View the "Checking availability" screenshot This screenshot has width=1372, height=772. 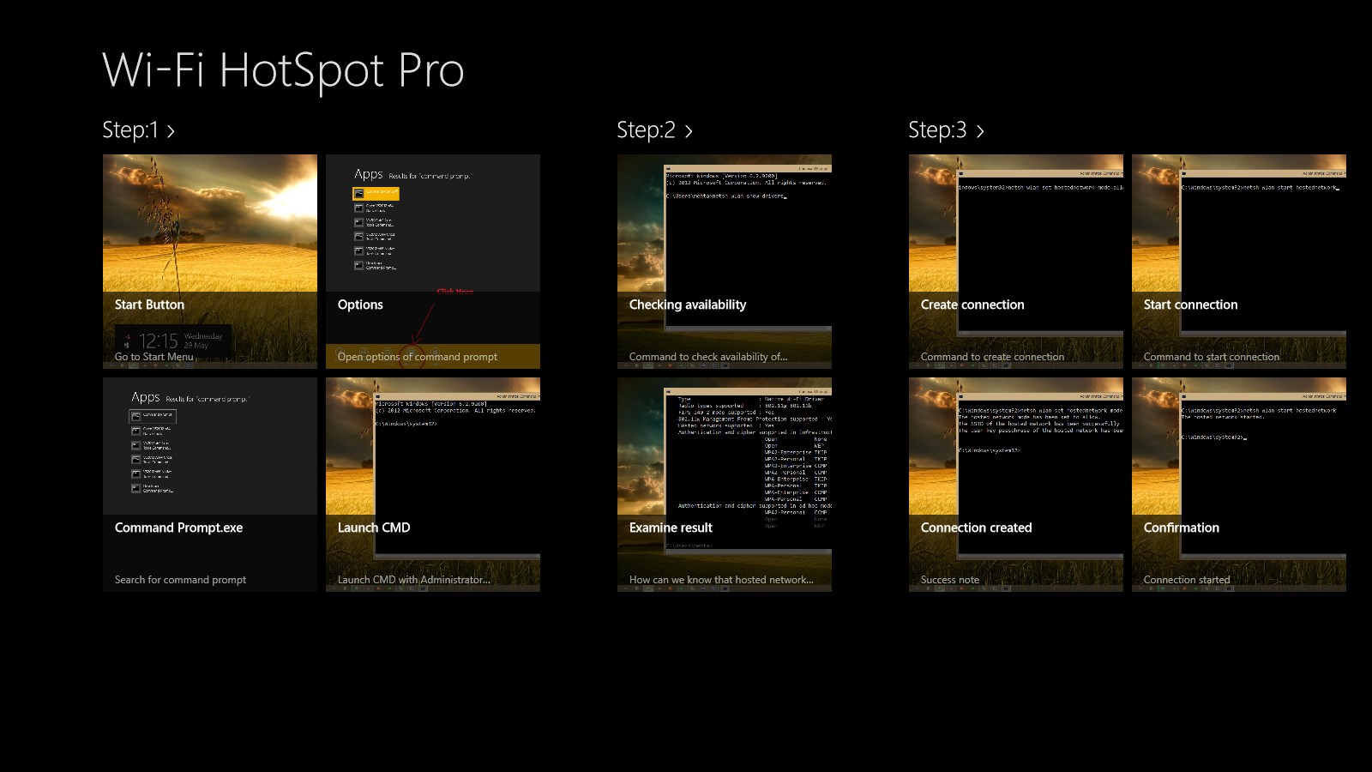(725, 257)
